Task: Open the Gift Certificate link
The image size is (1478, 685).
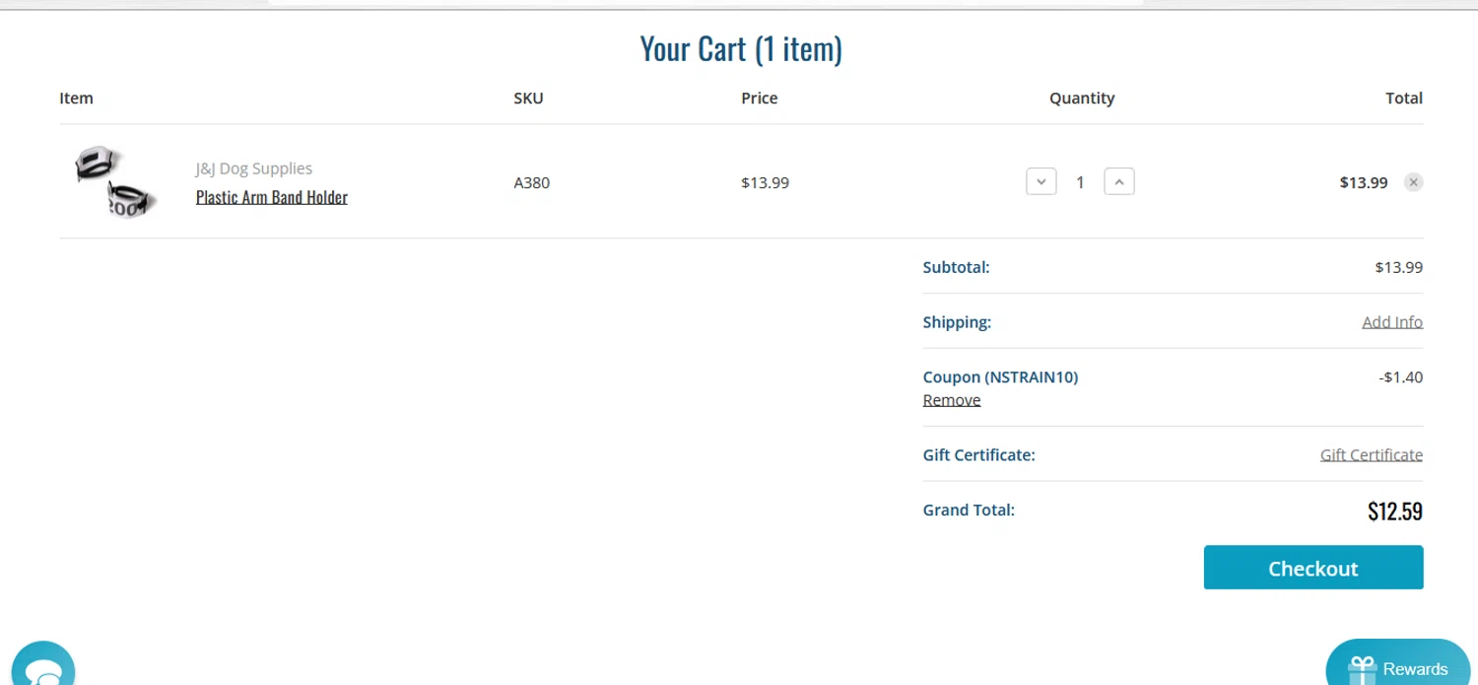Action: [1372, 454]
